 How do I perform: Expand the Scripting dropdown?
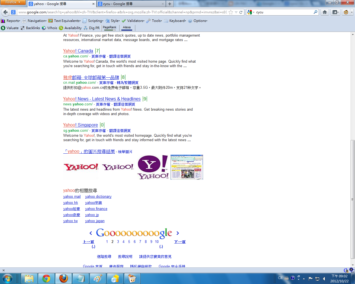(x=93, y=21)
